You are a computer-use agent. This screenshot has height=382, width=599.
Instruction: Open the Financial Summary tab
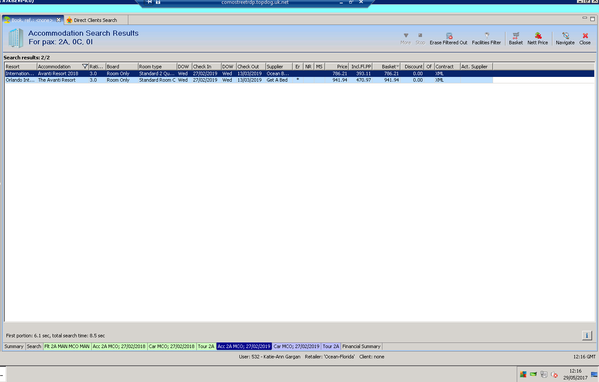(x=362, y=346)
